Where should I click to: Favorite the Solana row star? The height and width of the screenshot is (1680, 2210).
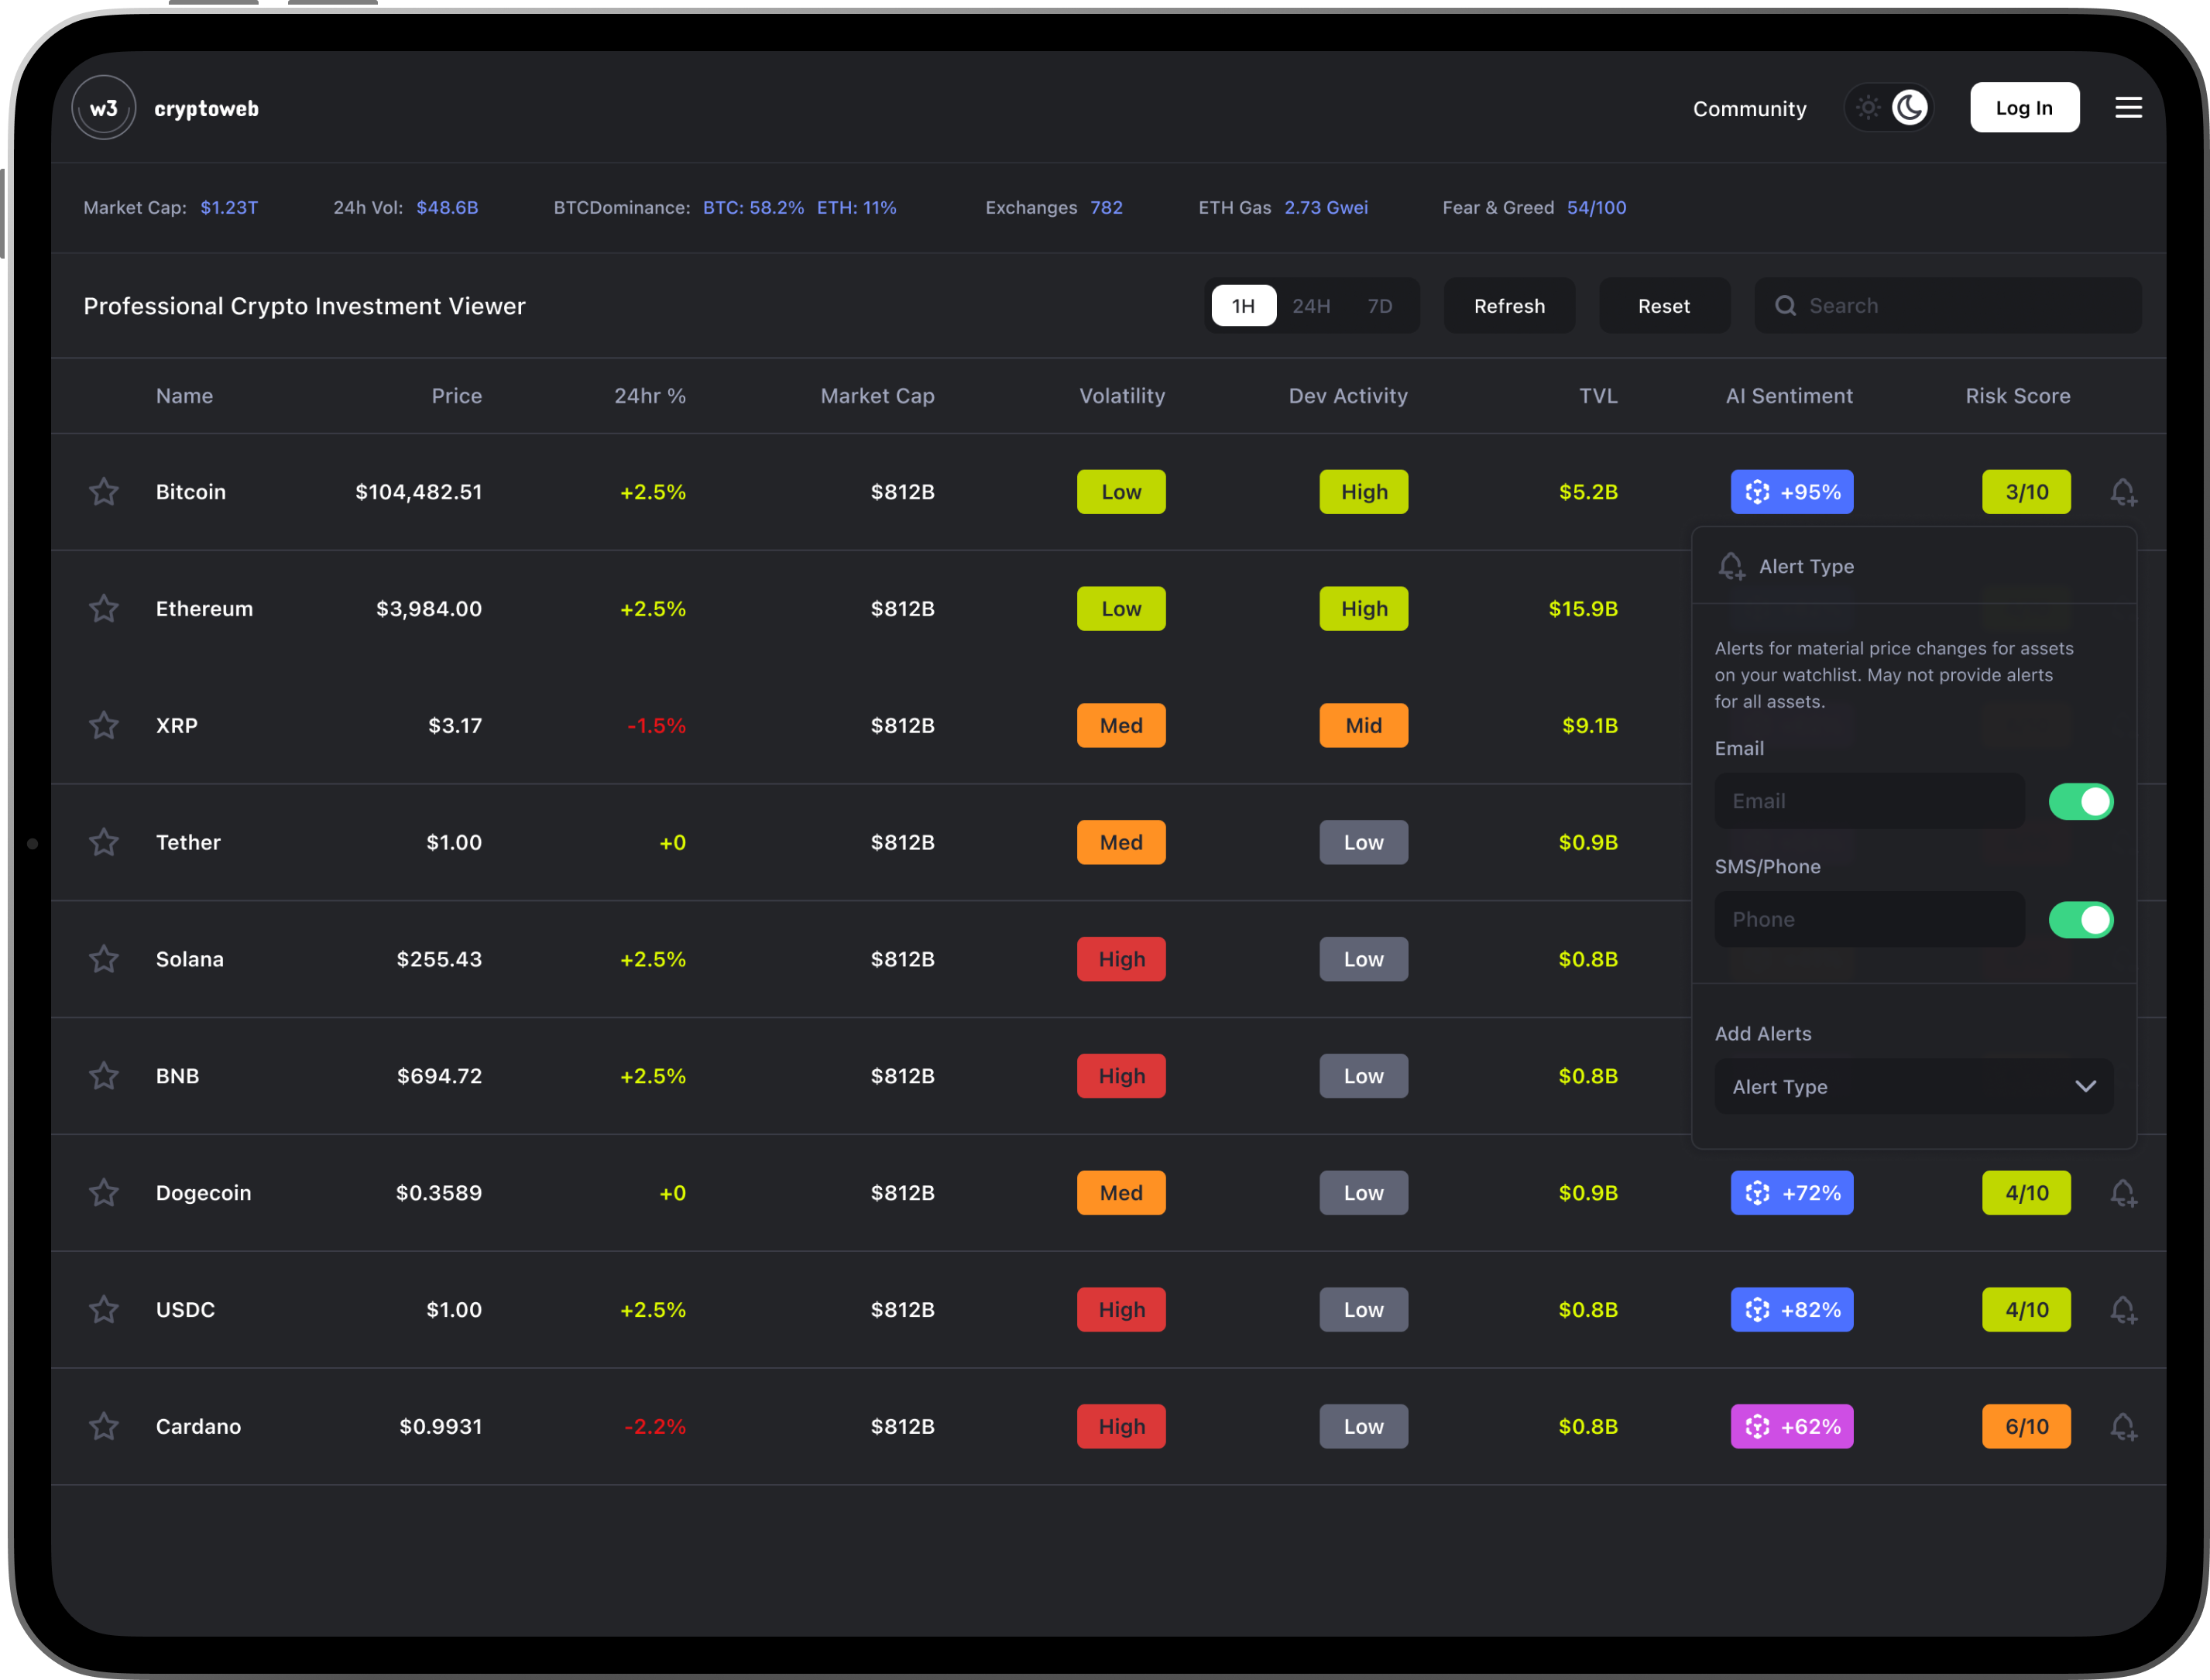click(x=104, y=959)
